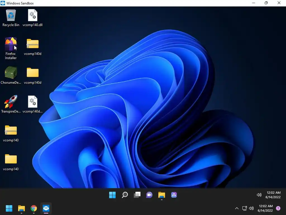286x215 pixels.
Task: Select the vcomp140.dll file icon
Action: (x=32, y=18)
